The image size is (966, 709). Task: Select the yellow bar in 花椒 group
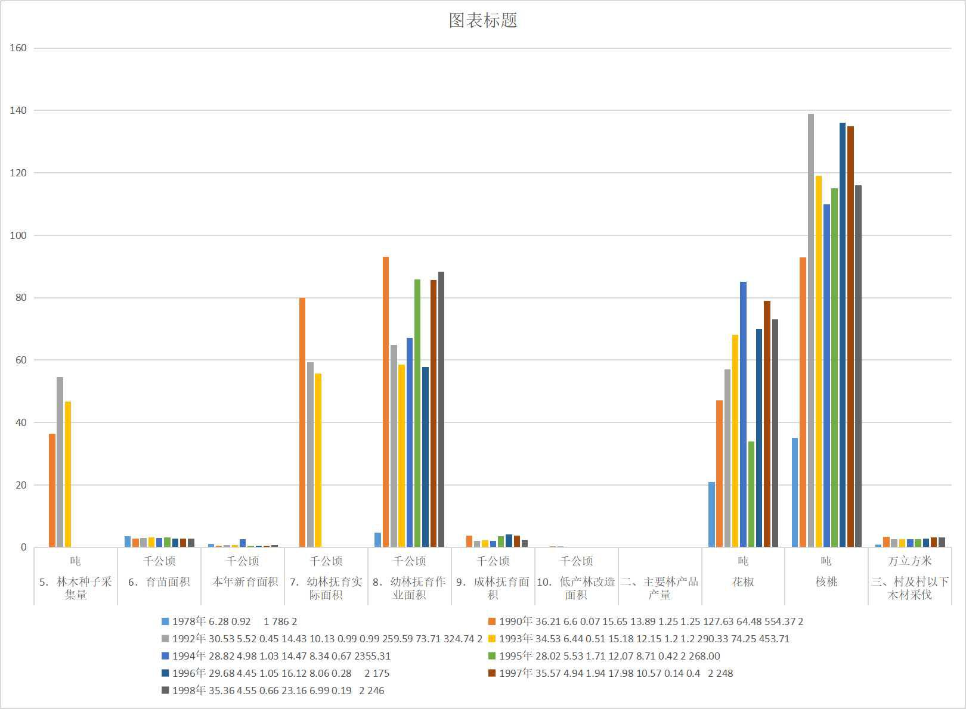735,441
